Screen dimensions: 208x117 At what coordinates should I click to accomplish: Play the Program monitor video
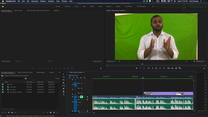tap(156, 68)
